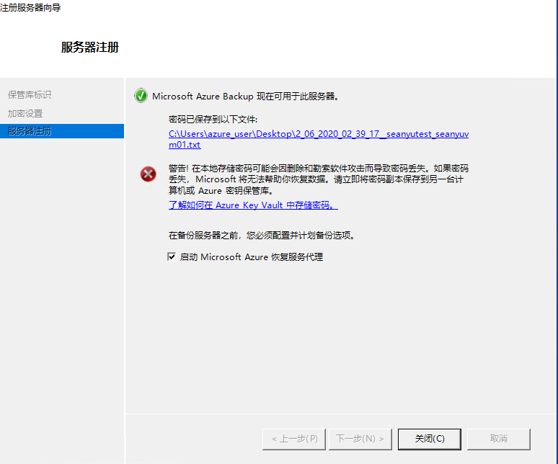Screen dimensions: 558x464
Task: Select the 服务器注册 step in sidebar
Action: (x=62, y=131)
